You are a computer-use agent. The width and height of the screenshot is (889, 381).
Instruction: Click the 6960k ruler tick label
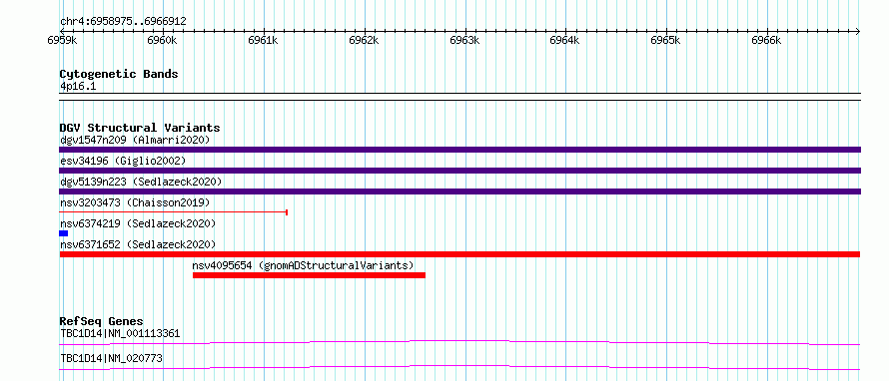pos(162,40)
